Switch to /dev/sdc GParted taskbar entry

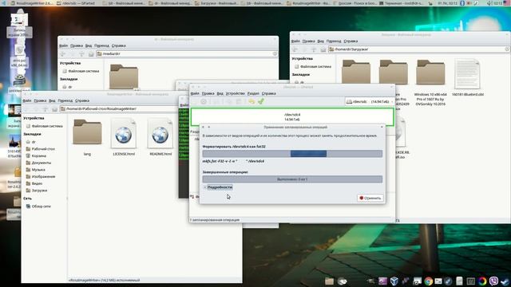click(x=76, y=3)
